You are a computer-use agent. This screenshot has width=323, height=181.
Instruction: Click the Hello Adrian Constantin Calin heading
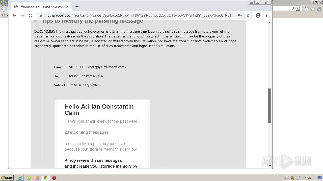click(99, 110)
